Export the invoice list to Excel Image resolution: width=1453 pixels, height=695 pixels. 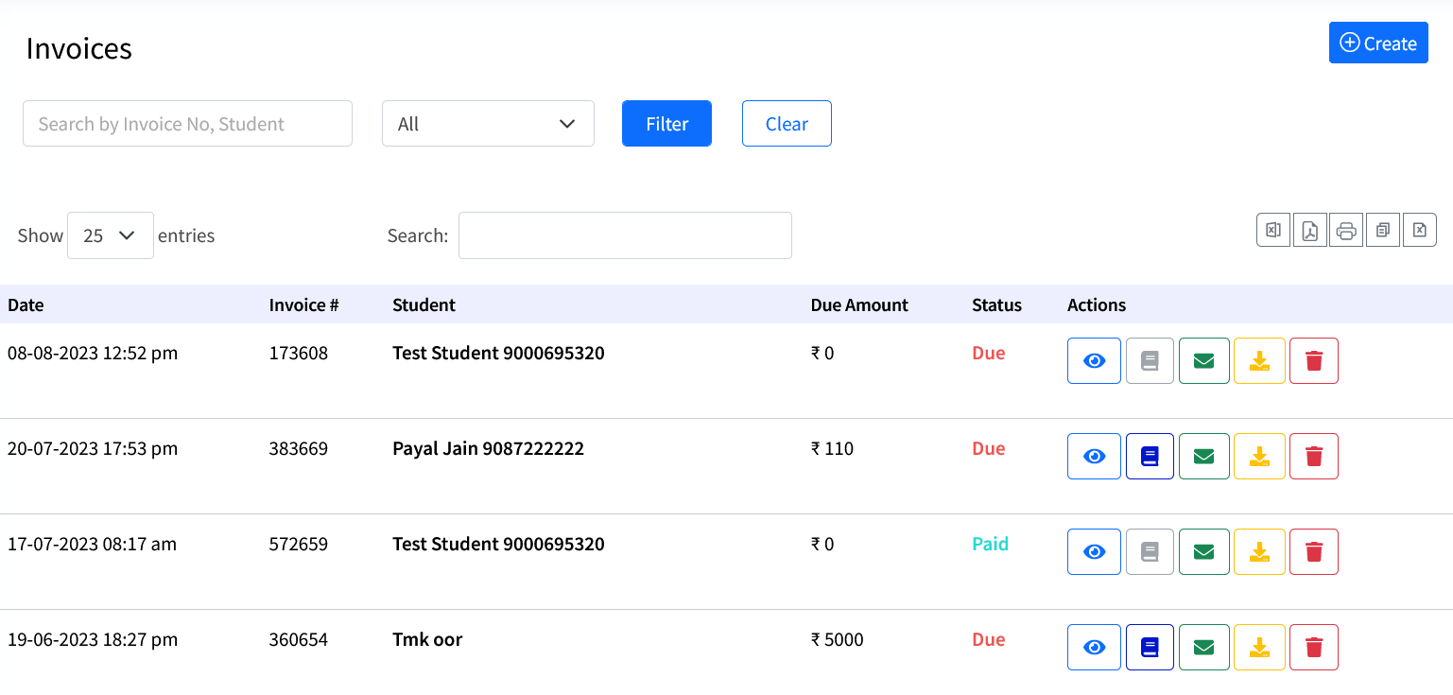[1272, 230]
